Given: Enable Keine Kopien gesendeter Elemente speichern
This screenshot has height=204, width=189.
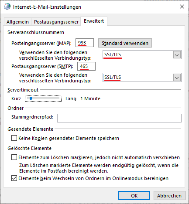Looking at the screenshot, I should point(14,138).
